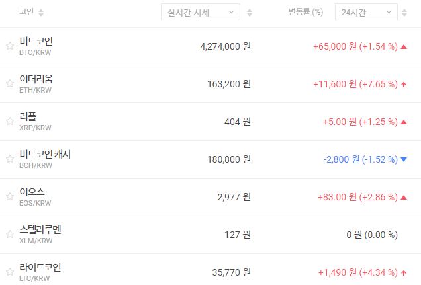Image resolution: width=421 pixels, height=285 pixels.
Task: Mark Stellar Lumen star as favorite
Action: [9, 235]
